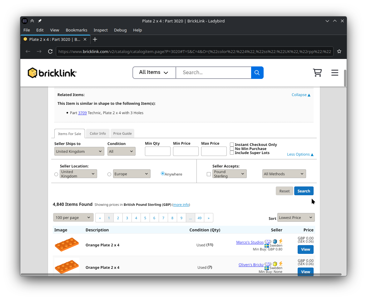
Task: Open the United Kingdom seller location dropdown
Action: click(78, 174)
